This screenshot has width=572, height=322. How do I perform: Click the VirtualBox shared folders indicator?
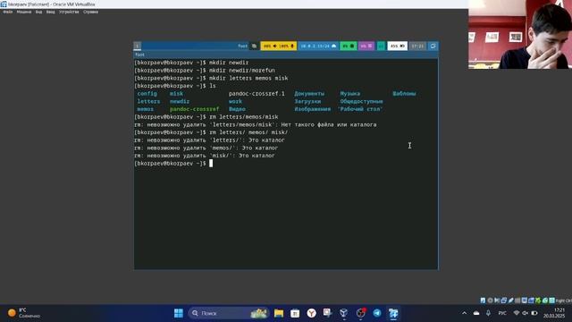pos(517,301)
